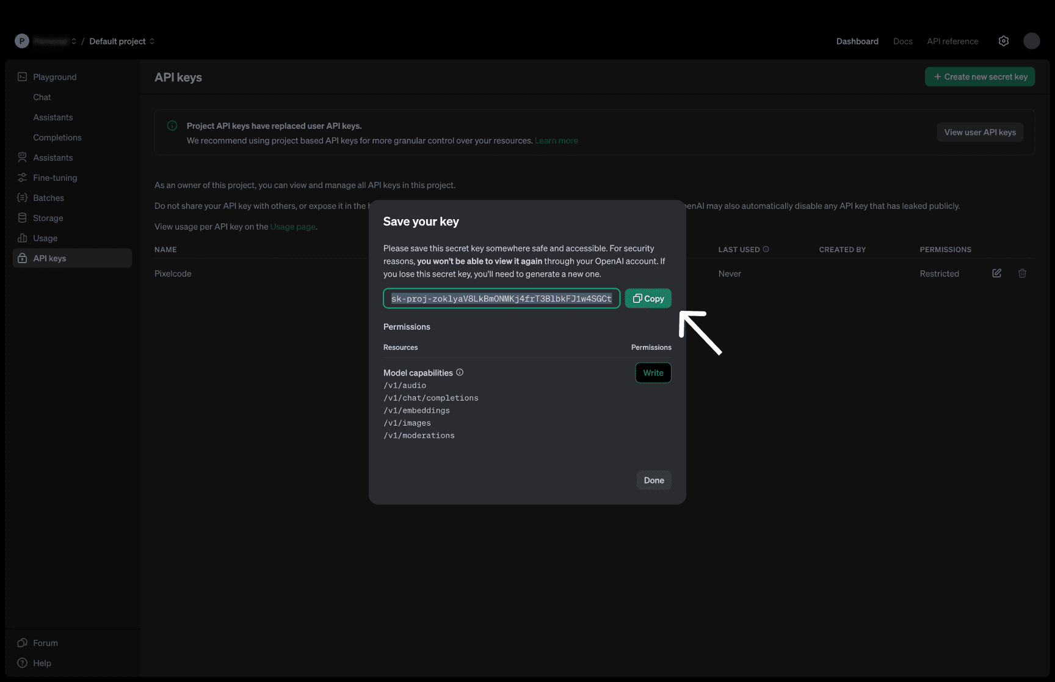
Task: Click the Done button in dialog
Action: [654, 481]
